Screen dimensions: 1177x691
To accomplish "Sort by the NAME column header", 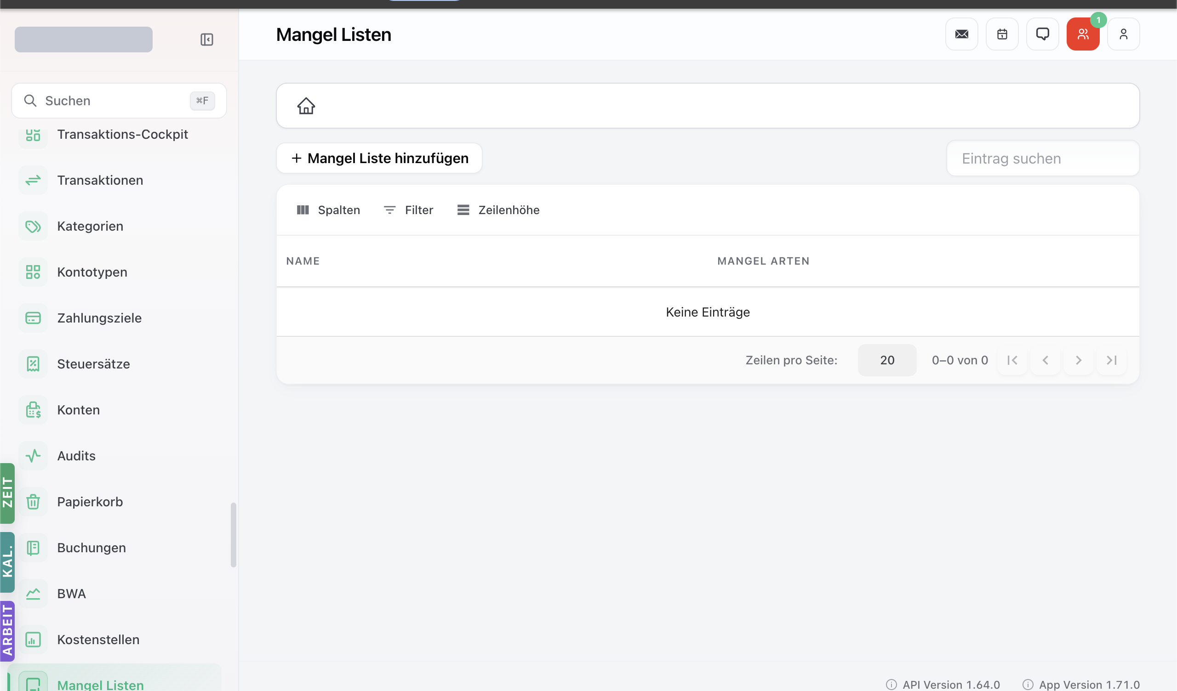I will click(x=303, y=261).
